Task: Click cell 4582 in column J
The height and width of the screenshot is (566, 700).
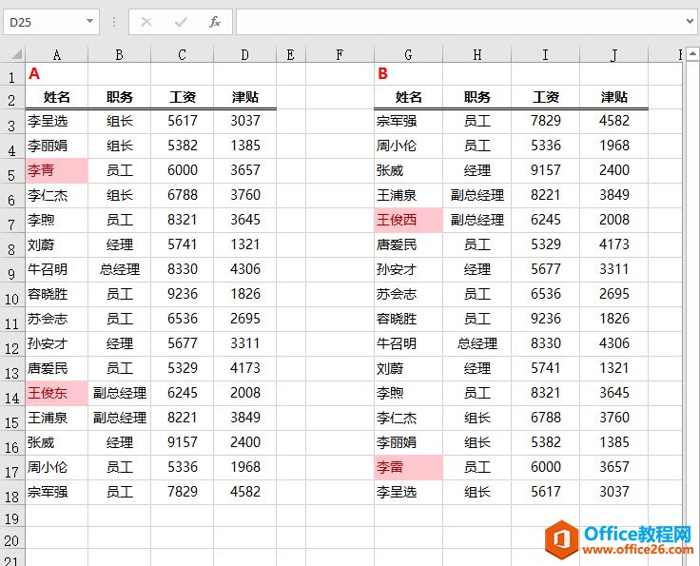Action: click(x=613, y=121)
